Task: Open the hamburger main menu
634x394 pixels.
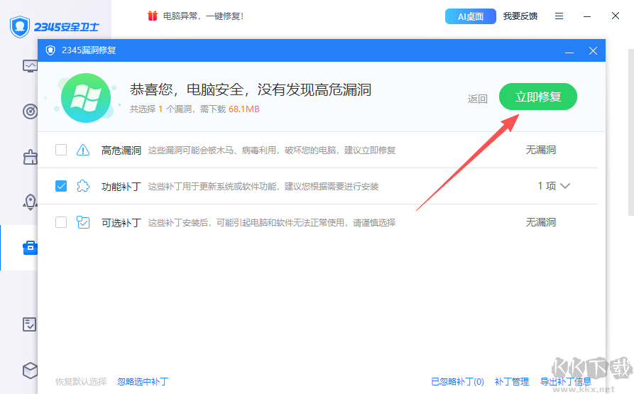Action: click(559, 16)
